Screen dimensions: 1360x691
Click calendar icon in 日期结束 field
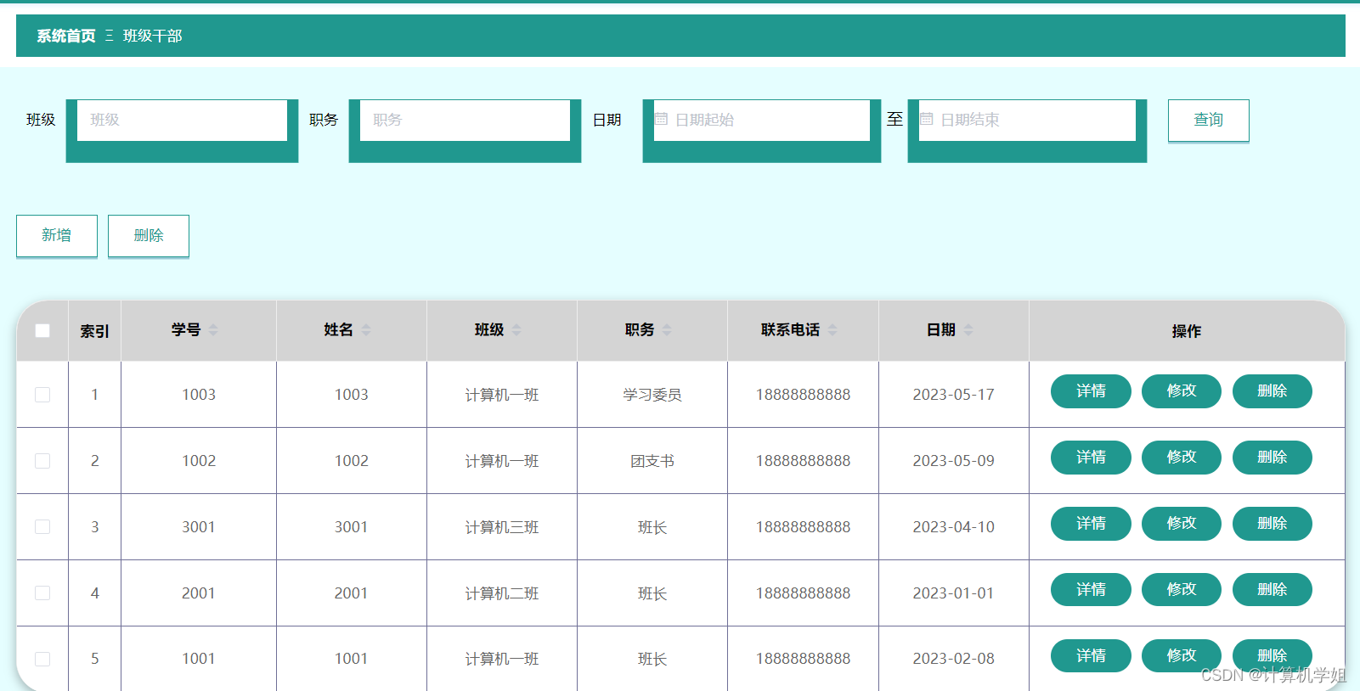pyautogui.click(x=927, y=120)
